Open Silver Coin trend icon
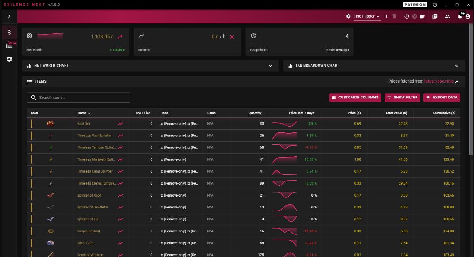The image size is (474, 257). pyautogui.click(x=120, y=243)
